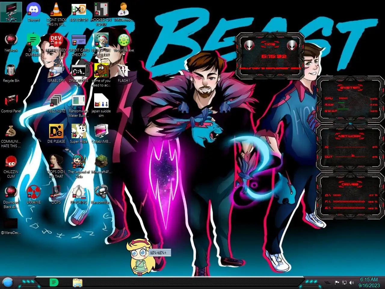The width and height of the screenshot is (385, 289).
Task: Launch the Minecraft4F... grass block icon
Action: click(101, 164)
